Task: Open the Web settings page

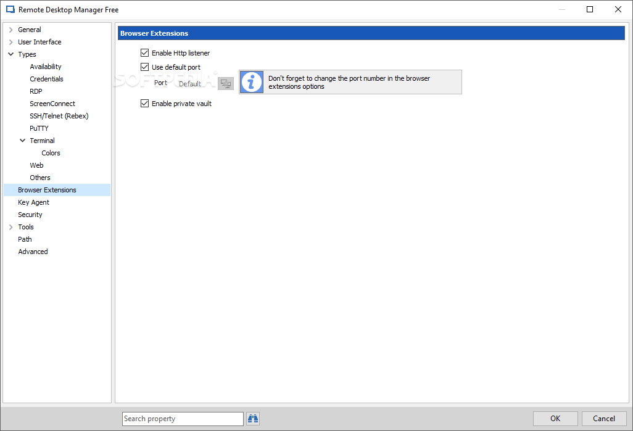Action: tap(37, 165)
